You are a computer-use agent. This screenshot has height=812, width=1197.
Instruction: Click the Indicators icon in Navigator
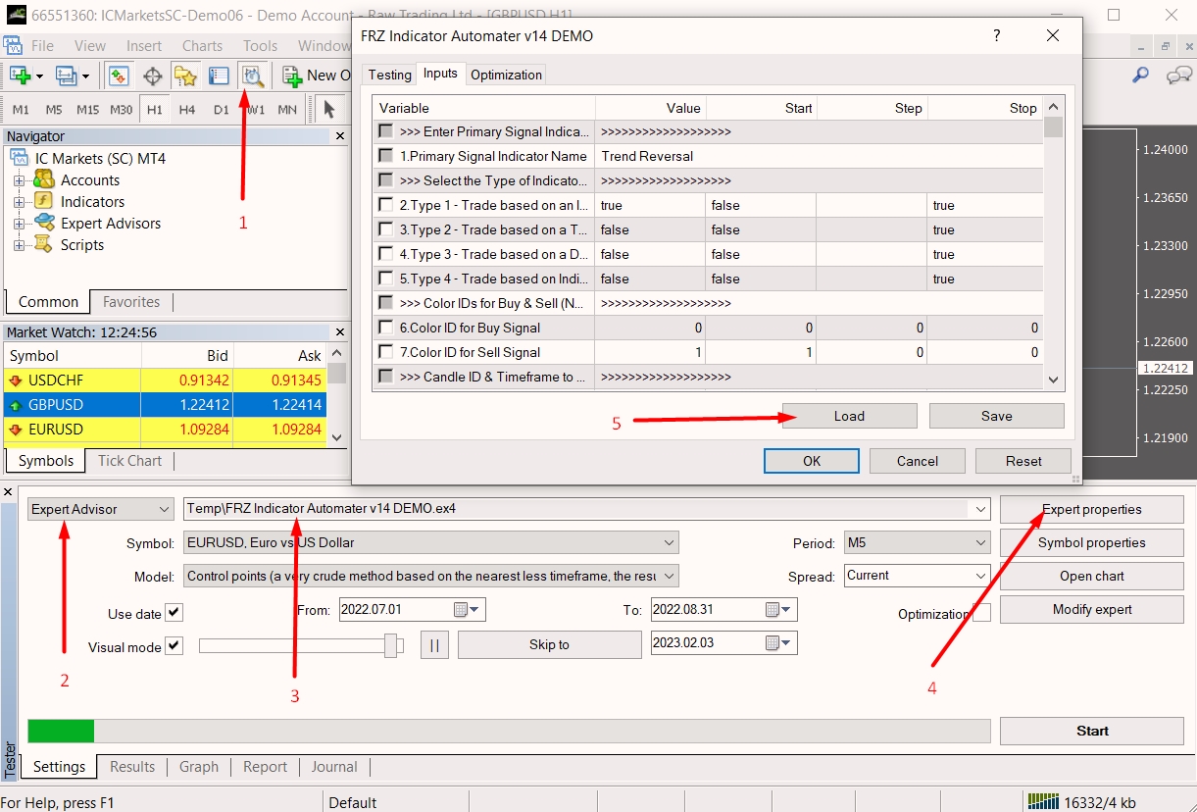click(x=44, y=201)
